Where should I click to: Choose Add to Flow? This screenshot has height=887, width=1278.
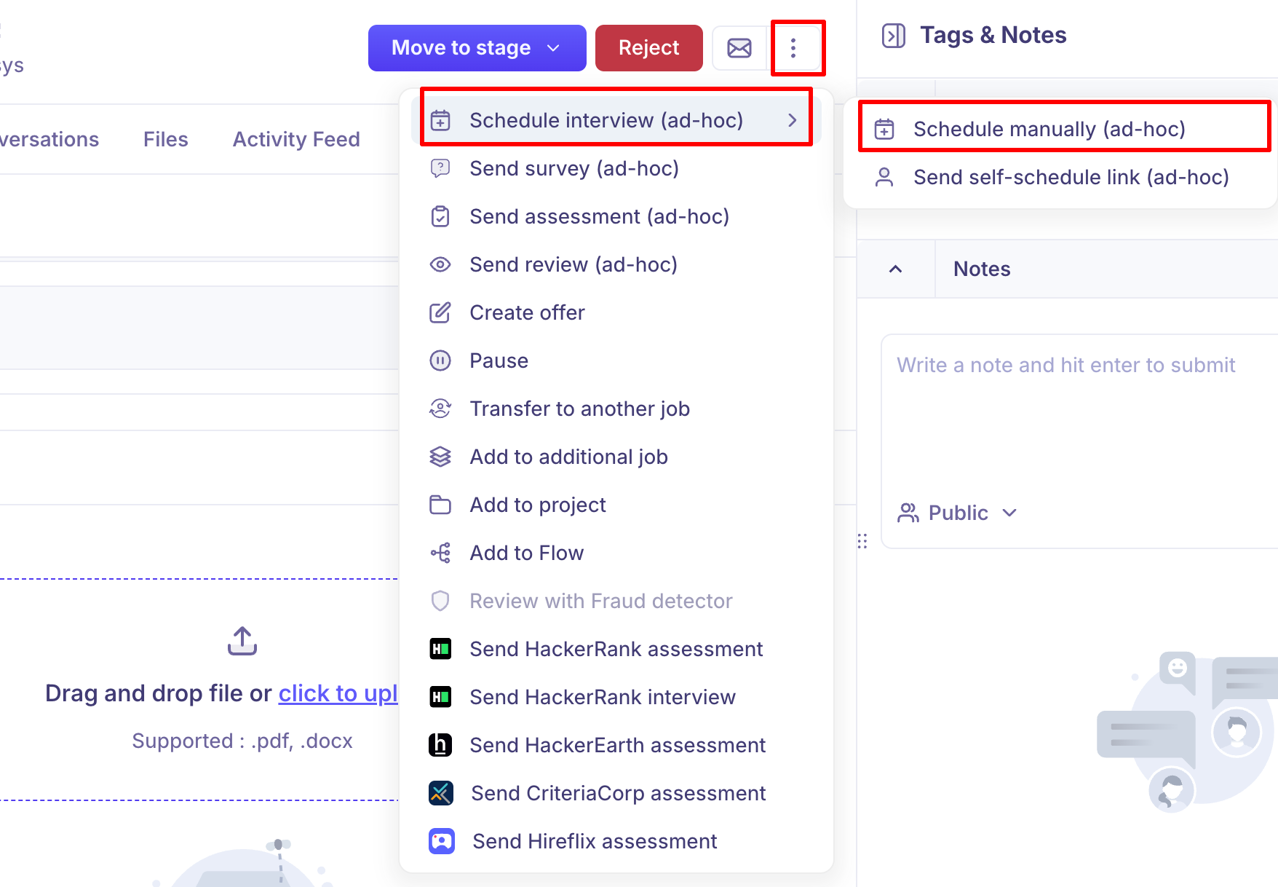(x=616, y=553)
